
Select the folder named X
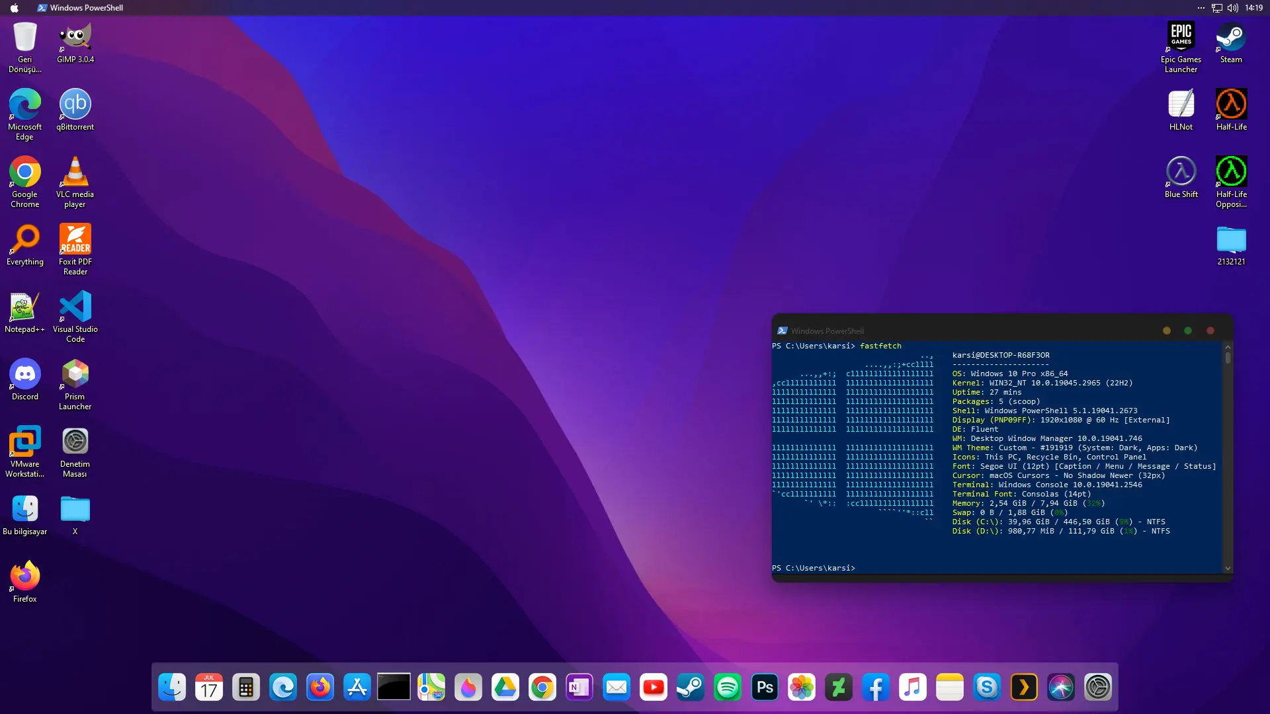75,514
